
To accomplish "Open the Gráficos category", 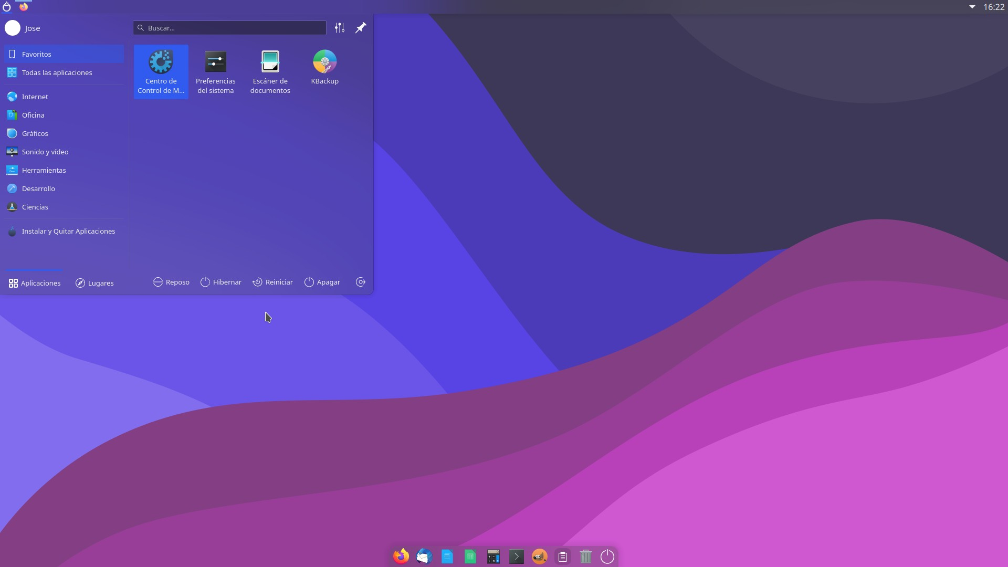I will (35, 133).
